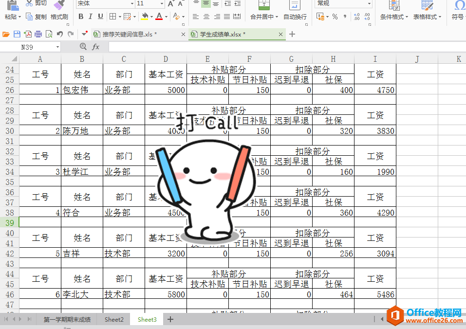
Task: Click the Cut (剪切) scissors icon
Action: [x=29, y=3]
